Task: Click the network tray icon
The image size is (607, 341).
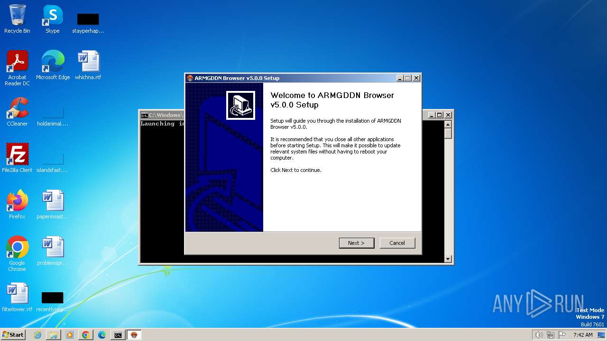Action: tap(550, 335)
